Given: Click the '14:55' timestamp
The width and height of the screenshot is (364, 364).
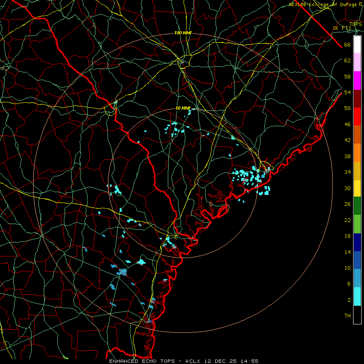Looking at the screenshot, I should [x=249, y=361].
